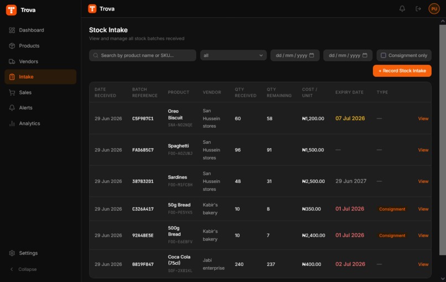Click the Jabi enterprise vendor cell
The width and height of the screenshot is (446, 282).
pyautogui.click(x=214, y=264)
